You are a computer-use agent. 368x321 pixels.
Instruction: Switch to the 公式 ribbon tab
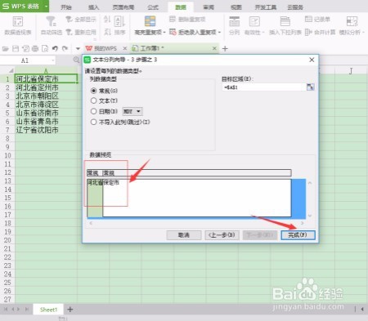coord(153,7)
